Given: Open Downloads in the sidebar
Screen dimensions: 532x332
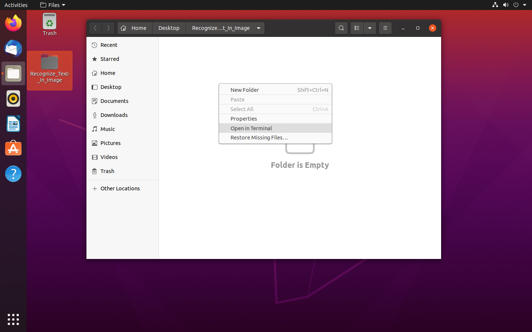Looking at the screenshot, I should point(114,115).
